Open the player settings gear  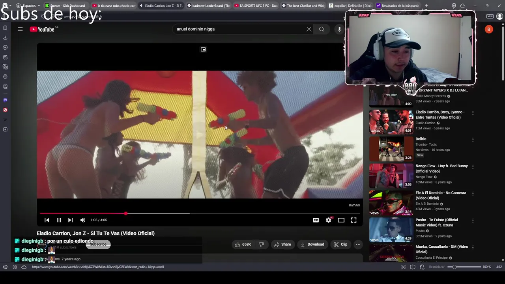tap(329, 220)
